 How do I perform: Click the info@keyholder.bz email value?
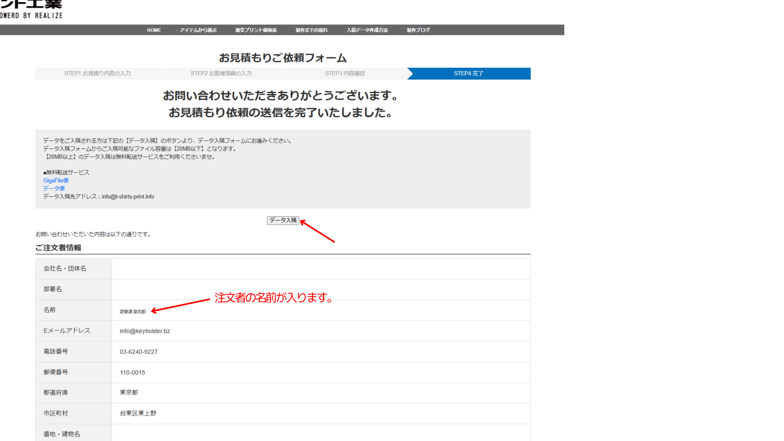point(145,331)
